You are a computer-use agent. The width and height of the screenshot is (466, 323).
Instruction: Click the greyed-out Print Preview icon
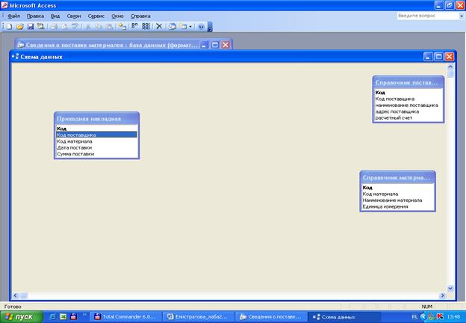click(x=64, y=27)
